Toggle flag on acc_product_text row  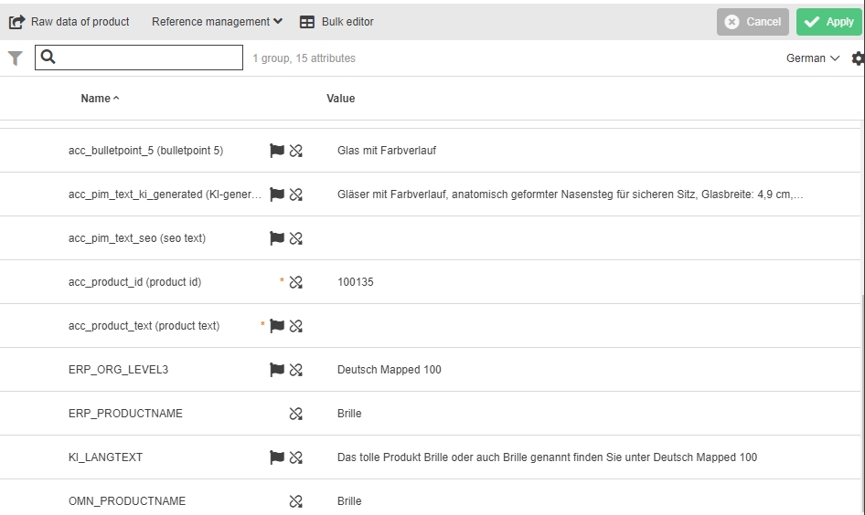point(277,326)
